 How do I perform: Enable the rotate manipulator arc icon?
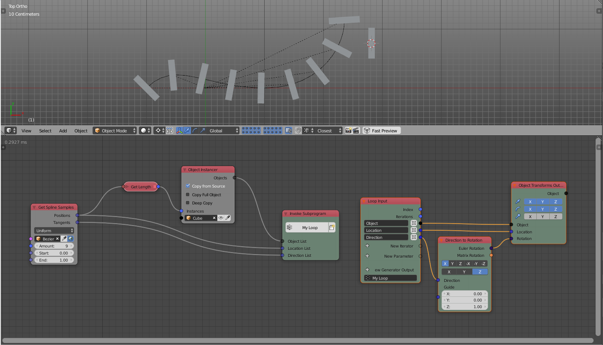click(195, 130)
